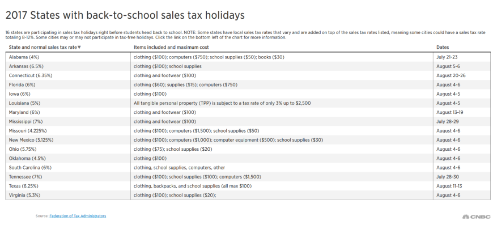The width and height of the screenshot is (493, 225).
Task: Click the South Carolina (6%) cell
Action: click(68, 168)
